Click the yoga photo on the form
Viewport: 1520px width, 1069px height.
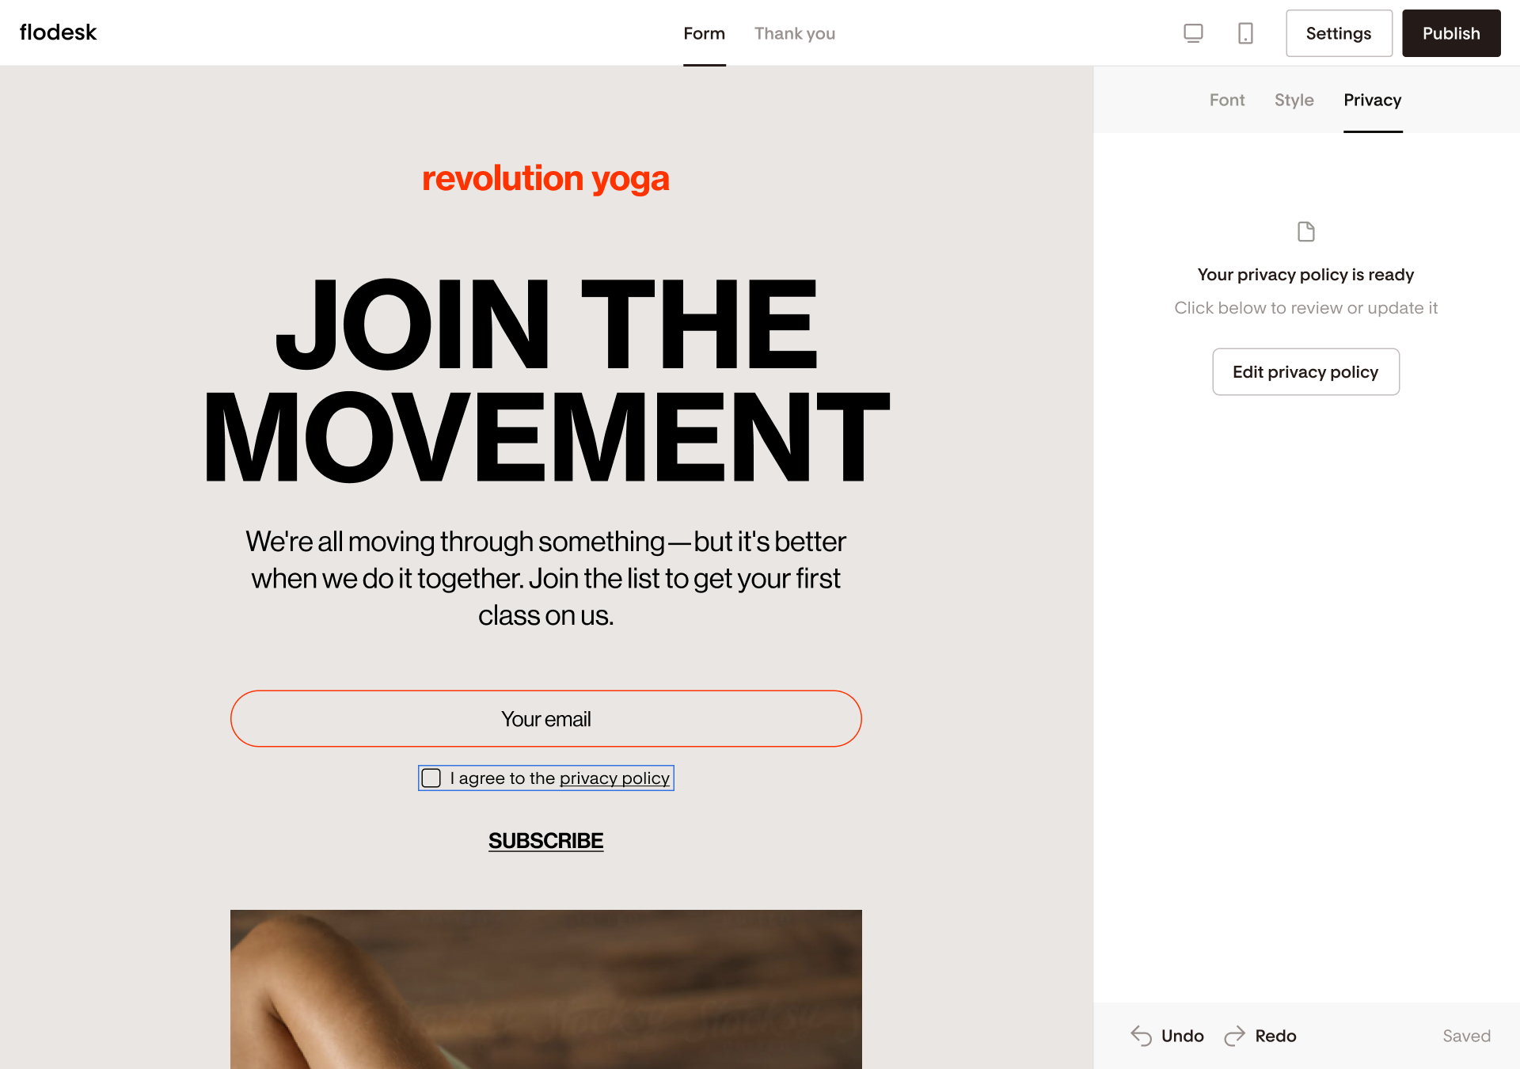[x=546, y=989]
